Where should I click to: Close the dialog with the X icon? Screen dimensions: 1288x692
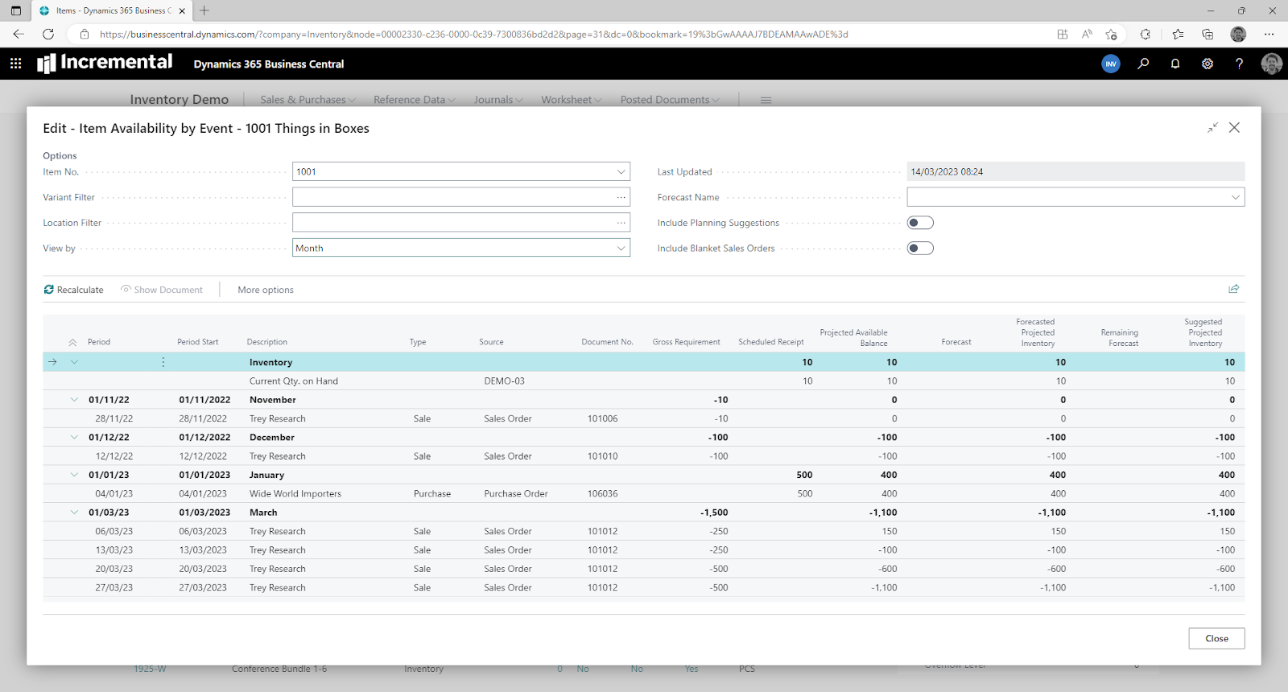pos(1234,128)
